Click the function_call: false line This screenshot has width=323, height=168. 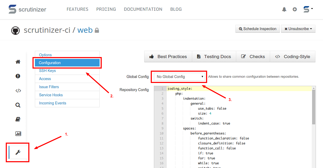tap(217, 148)
